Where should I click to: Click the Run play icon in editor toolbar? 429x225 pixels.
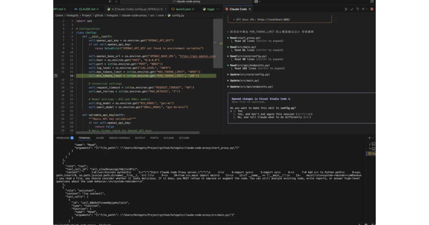click(346, 9)
